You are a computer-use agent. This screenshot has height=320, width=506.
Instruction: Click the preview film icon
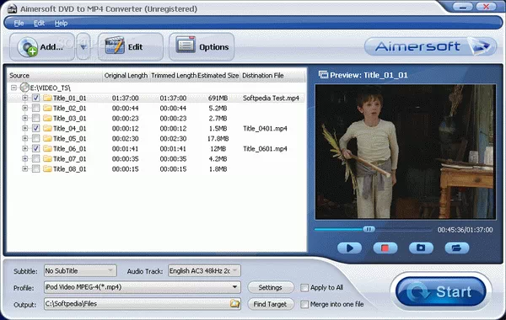[x=323, y=75]
